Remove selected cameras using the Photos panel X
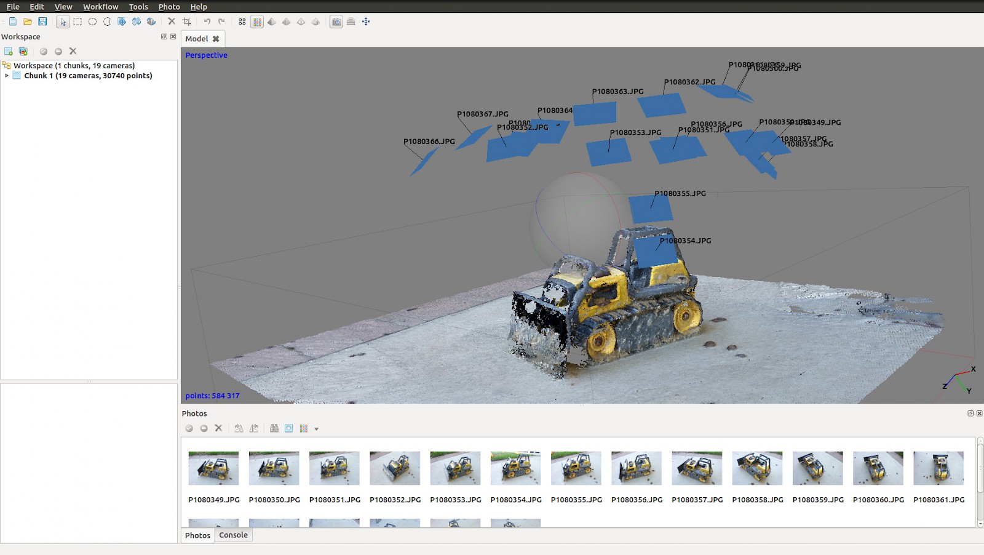Viewport: 984px width, 555px height. click(x=219, y=429)
